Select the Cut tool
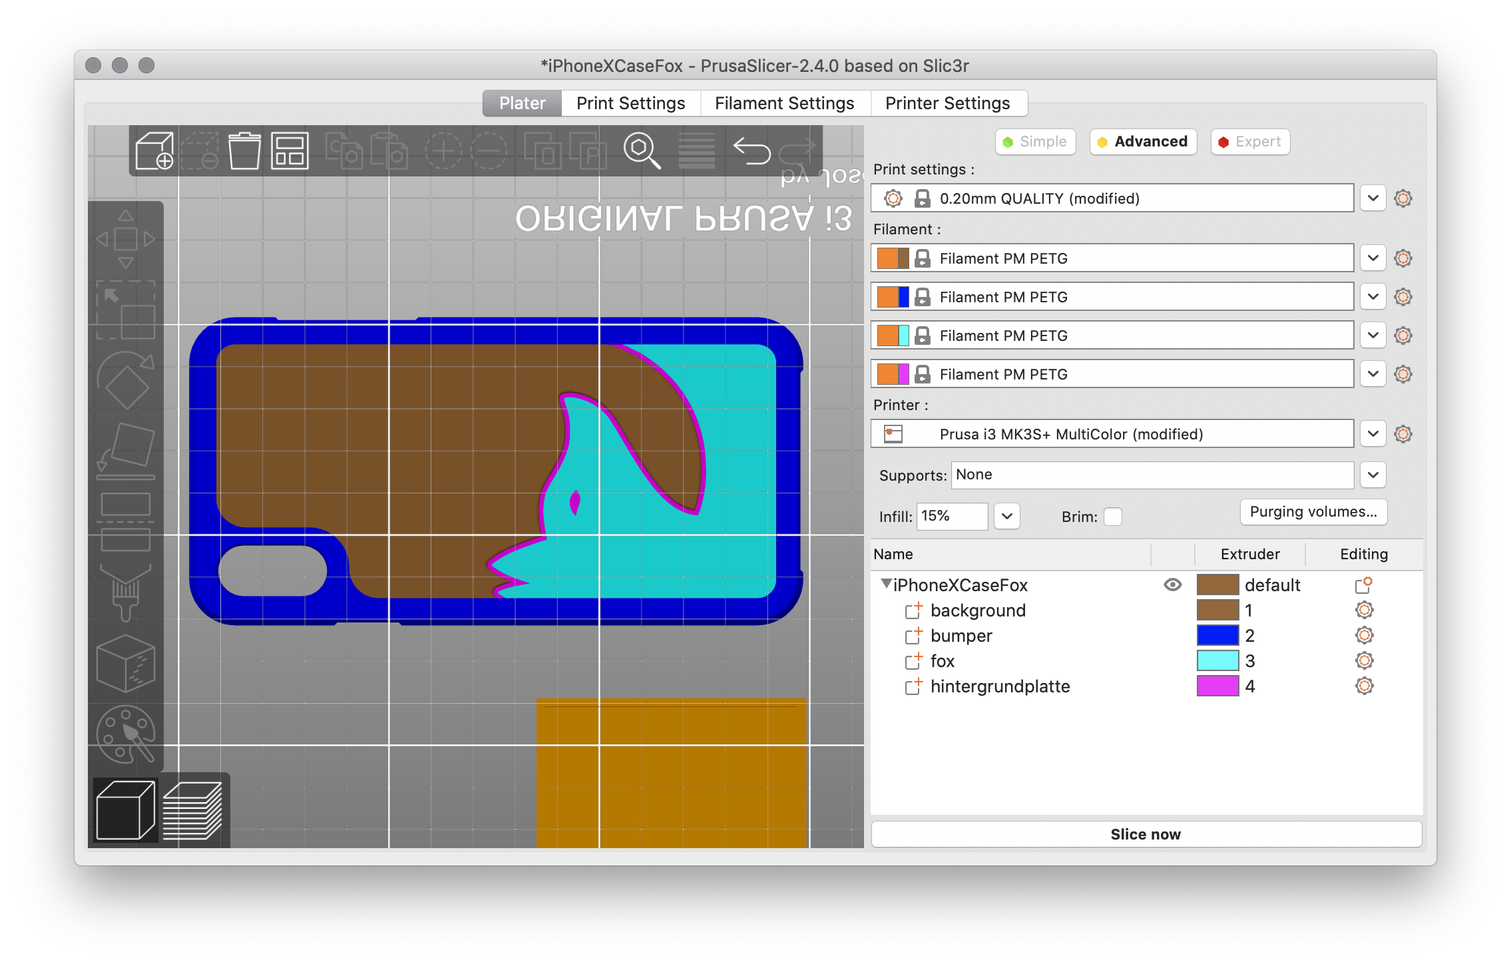Viewport: 1511px width, 964px height. 126,523
